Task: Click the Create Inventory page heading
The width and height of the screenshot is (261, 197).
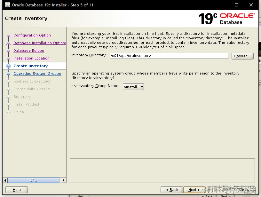Action: (26, 18)
